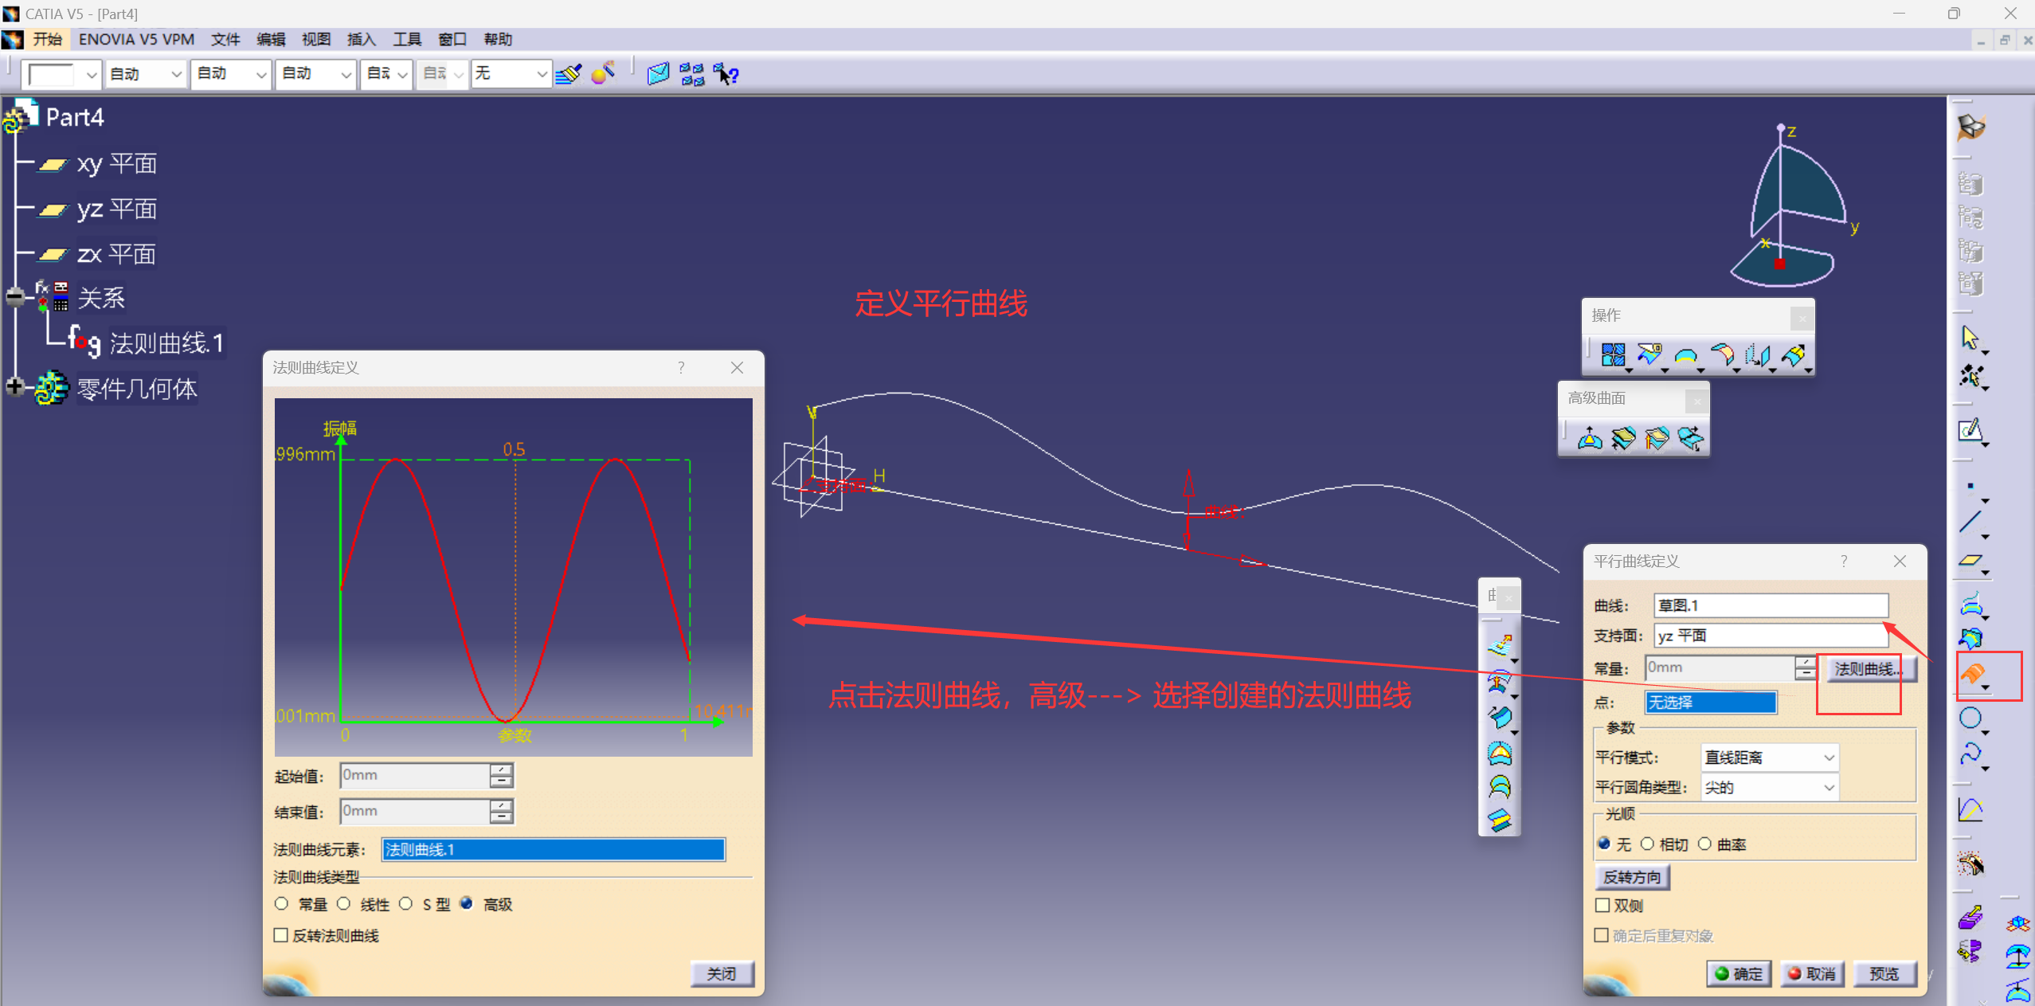This screenshot has width=2035, height=1006.
Task: Click first icon in 高级曲面 toolbar
Action: [x=1590, y=438]
